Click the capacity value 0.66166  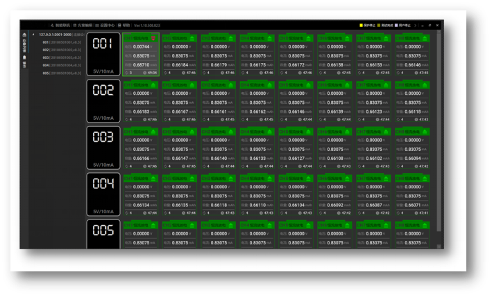point(141,159)
